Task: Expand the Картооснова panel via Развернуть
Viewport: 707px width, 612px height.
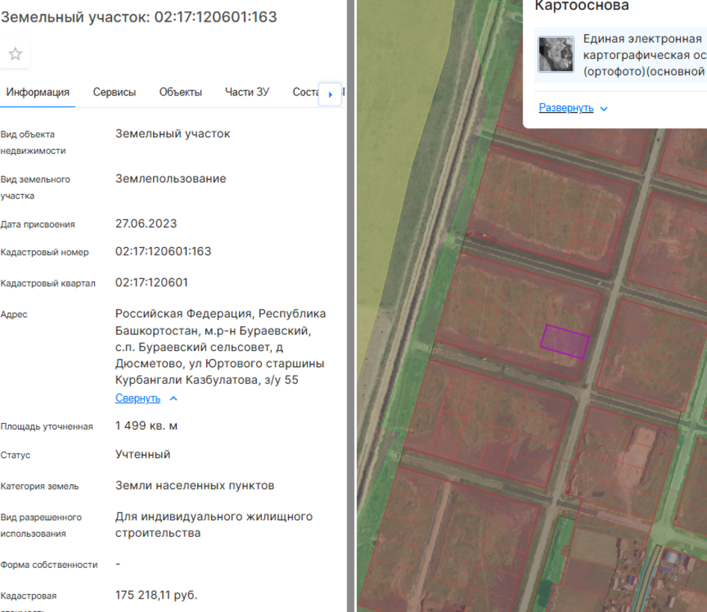Action: click(x=566, y=108)
